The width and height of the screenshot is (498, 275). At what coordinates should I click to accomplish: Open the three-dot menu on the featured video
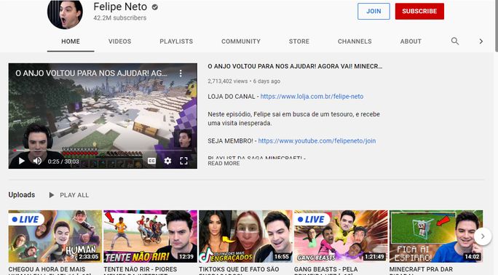181,73
